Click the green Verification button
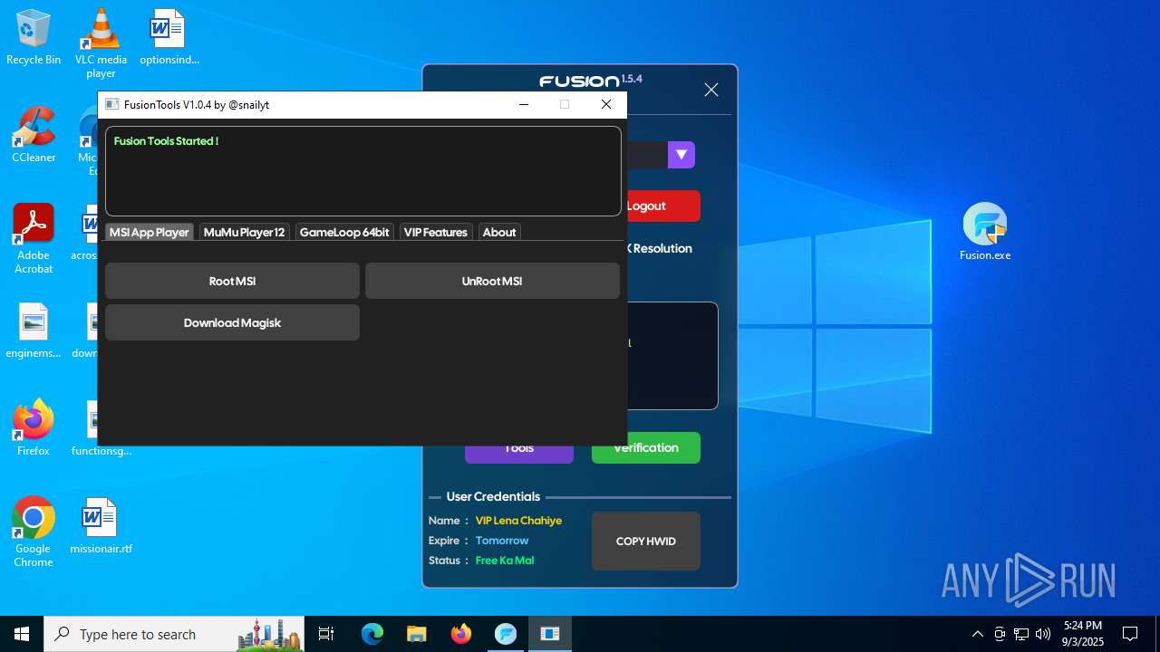Image resolution: width=1160 pixels, height=652 pixels. click(646, 448)
